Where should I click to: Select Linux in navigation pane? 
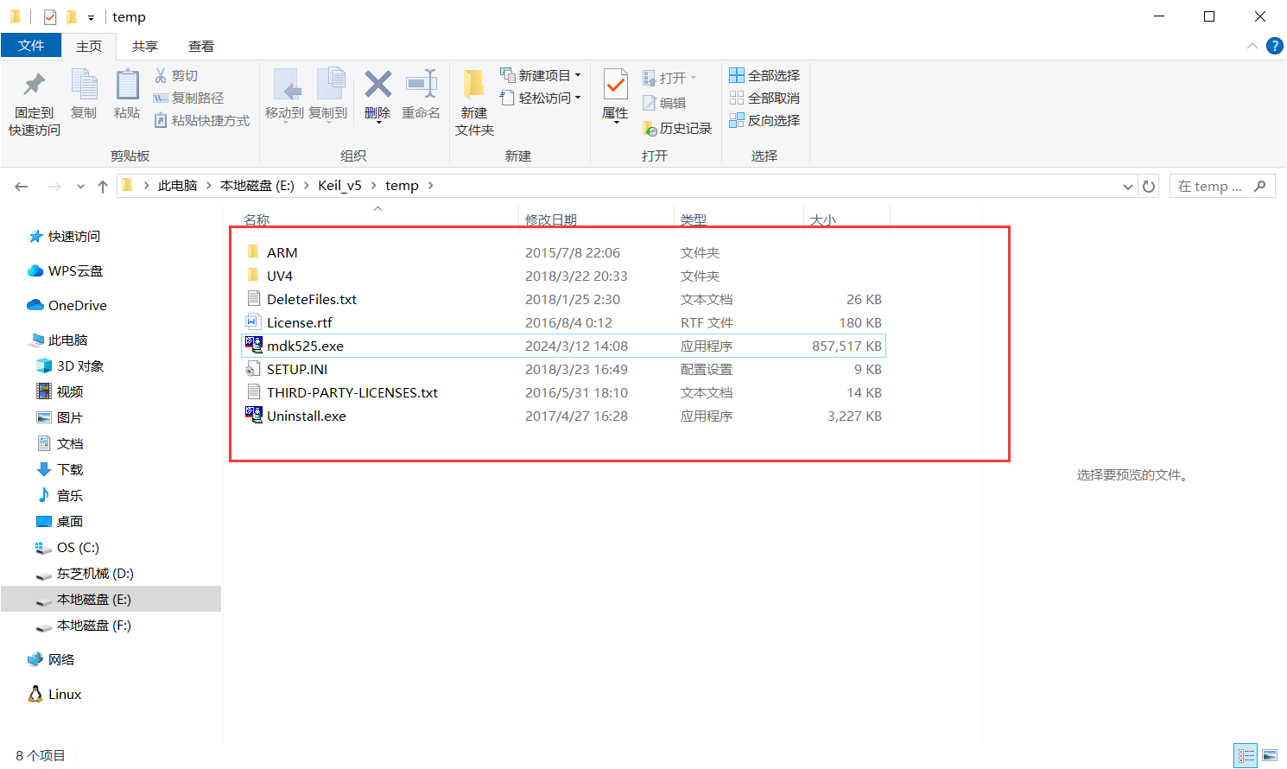[54, 694]
